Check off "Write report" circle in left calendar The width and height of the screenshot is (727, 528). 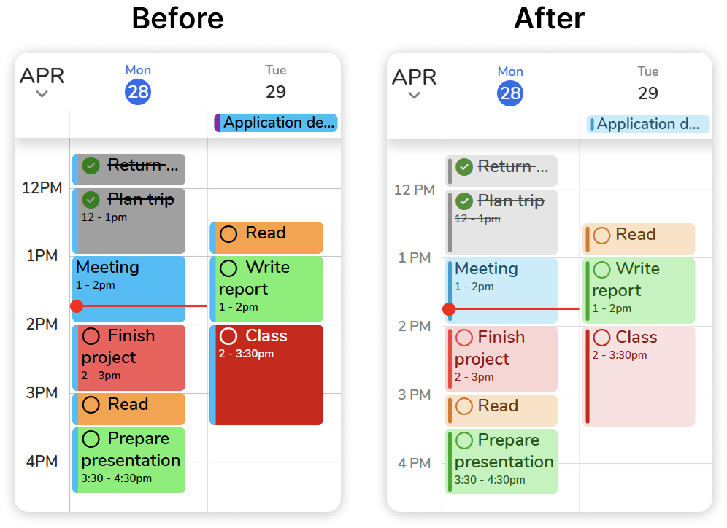click(x=228, y=268)
